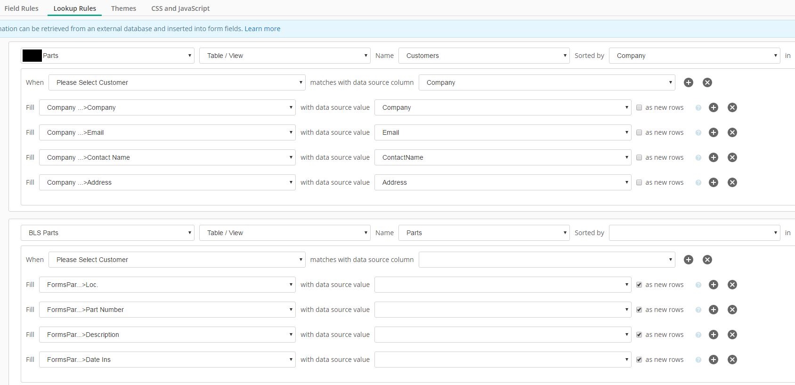Open the Themes tab

123,8
